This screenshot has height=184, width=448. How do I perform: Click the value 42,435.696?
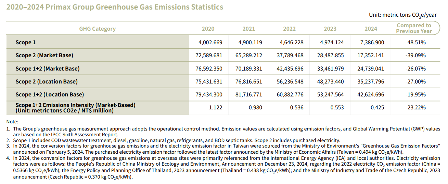(290, 68)
